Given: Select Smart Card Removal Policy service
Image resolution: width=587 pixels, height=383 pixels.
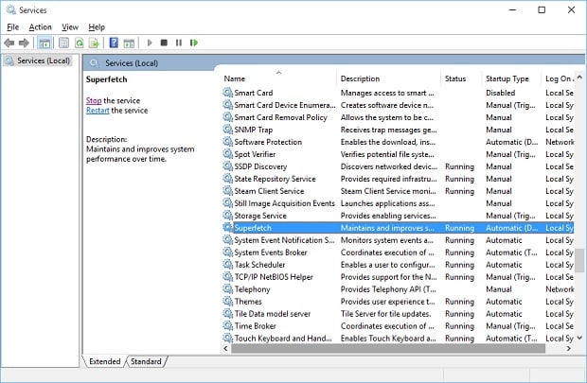Looking at the screenshot, I should coord(280,117).
